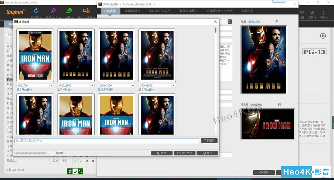Click the poster dialog vertical scrollbar
The width and height of the screenshot is (334, 180).
coord(216,30)
